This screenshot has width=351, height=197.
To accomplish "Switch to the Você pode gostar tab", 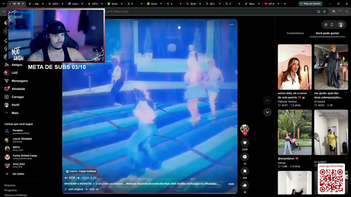I will (x=327, y=33).
